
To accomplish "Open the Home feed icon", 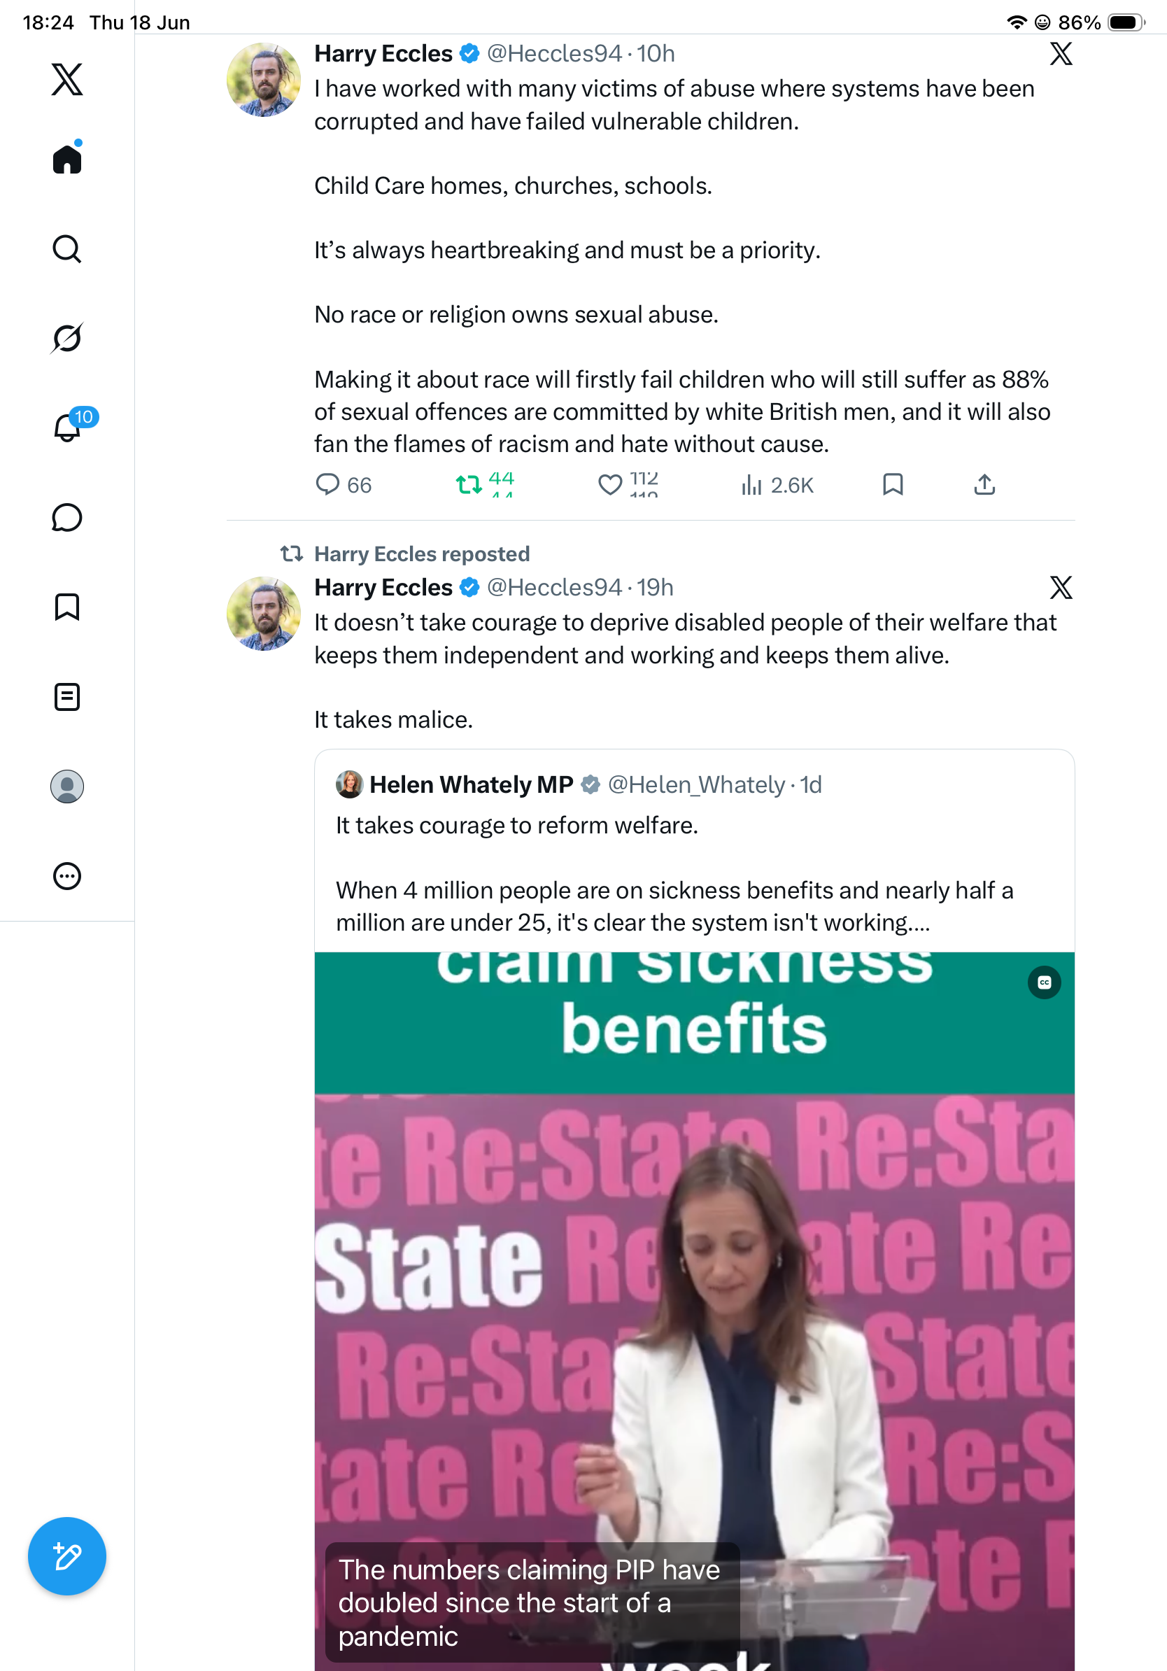I will pos(67,158).
